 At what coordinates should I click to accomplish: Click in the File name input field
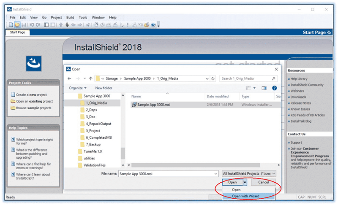point(169,173)
